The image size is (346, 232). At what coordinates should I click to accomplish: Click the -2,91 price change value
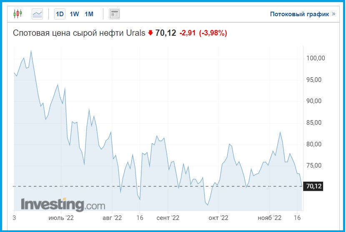point(188,33)
